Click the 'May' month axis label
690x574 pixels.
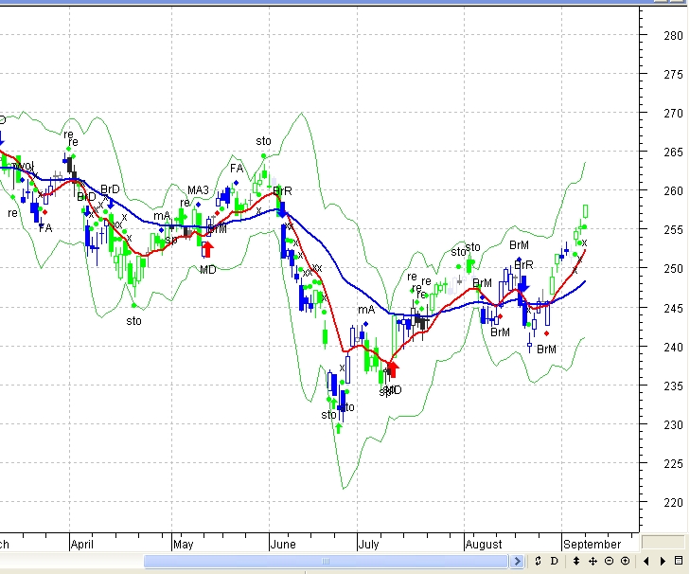click(184, 545)
